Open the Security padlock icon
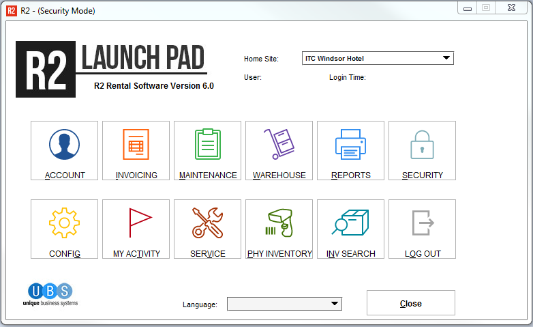Image resolution: width=533 pixels, height=327 pixels. [x=422, y=145]
